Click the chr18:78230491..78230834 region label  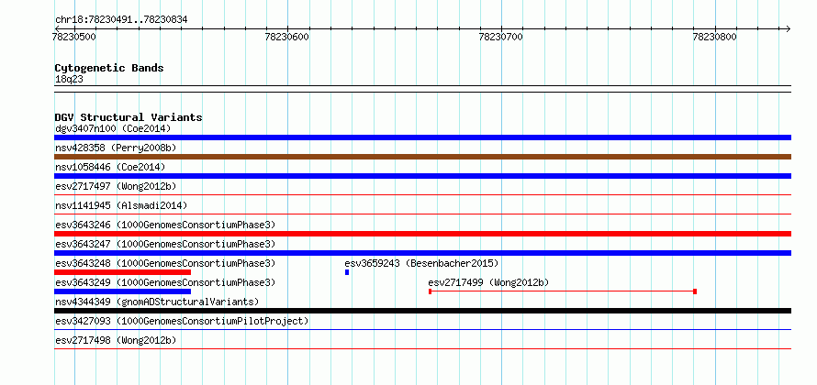click(121, 20)
